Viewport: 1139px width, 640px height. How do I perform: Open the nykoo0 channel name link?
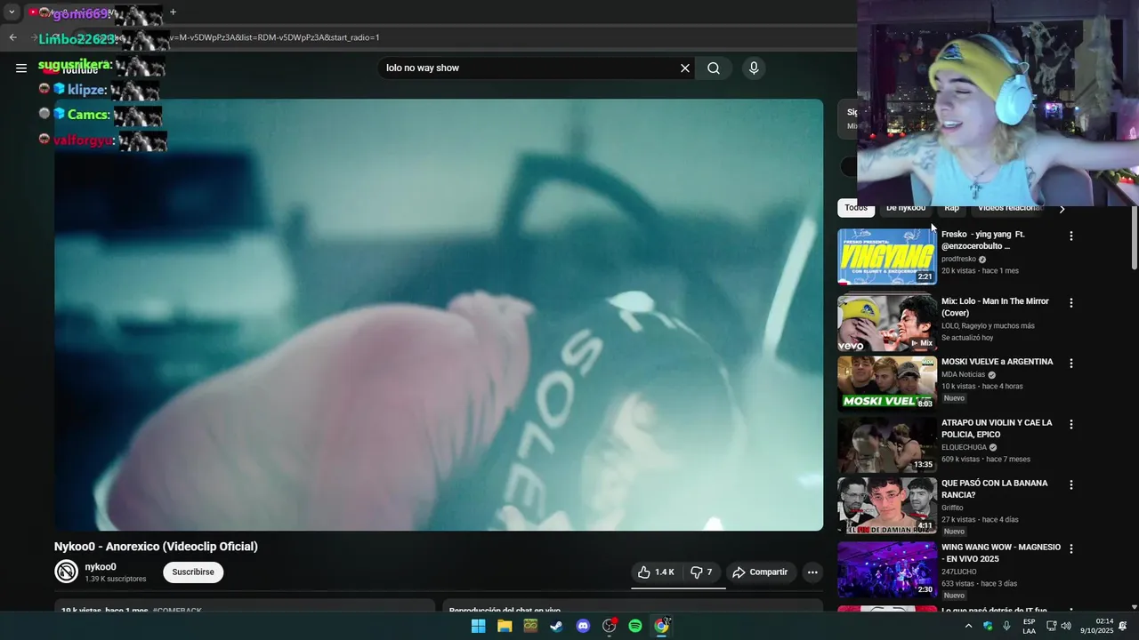pyautogui.click(x=101, y=567)
